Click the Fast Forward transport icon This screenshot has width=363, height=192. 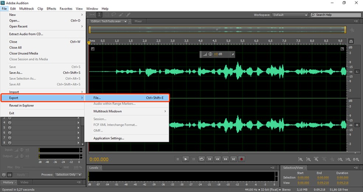(226, 159)
